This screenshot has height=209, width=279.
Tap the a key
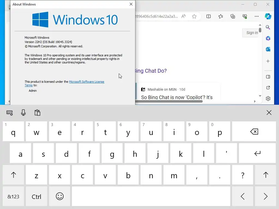click(20, 153)
